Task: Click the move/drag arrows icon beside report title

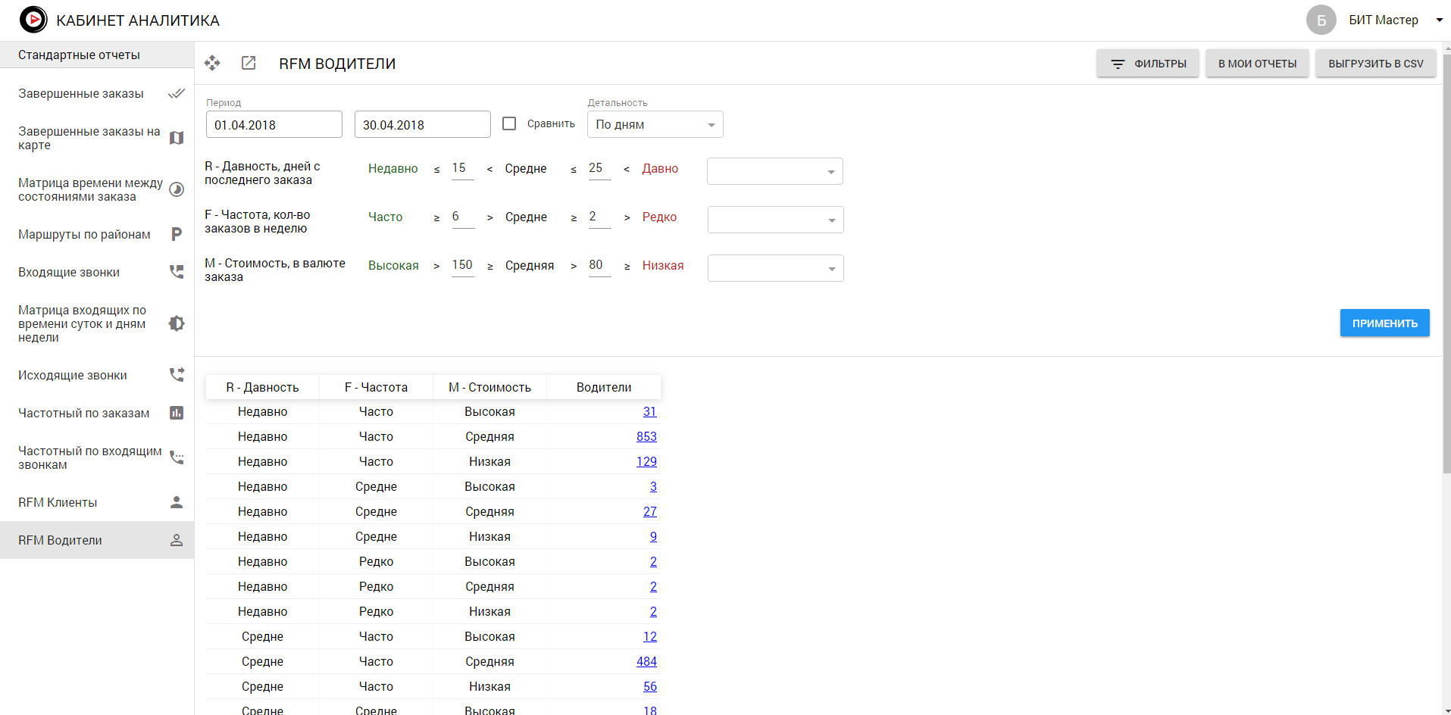Action: [212, 63]
